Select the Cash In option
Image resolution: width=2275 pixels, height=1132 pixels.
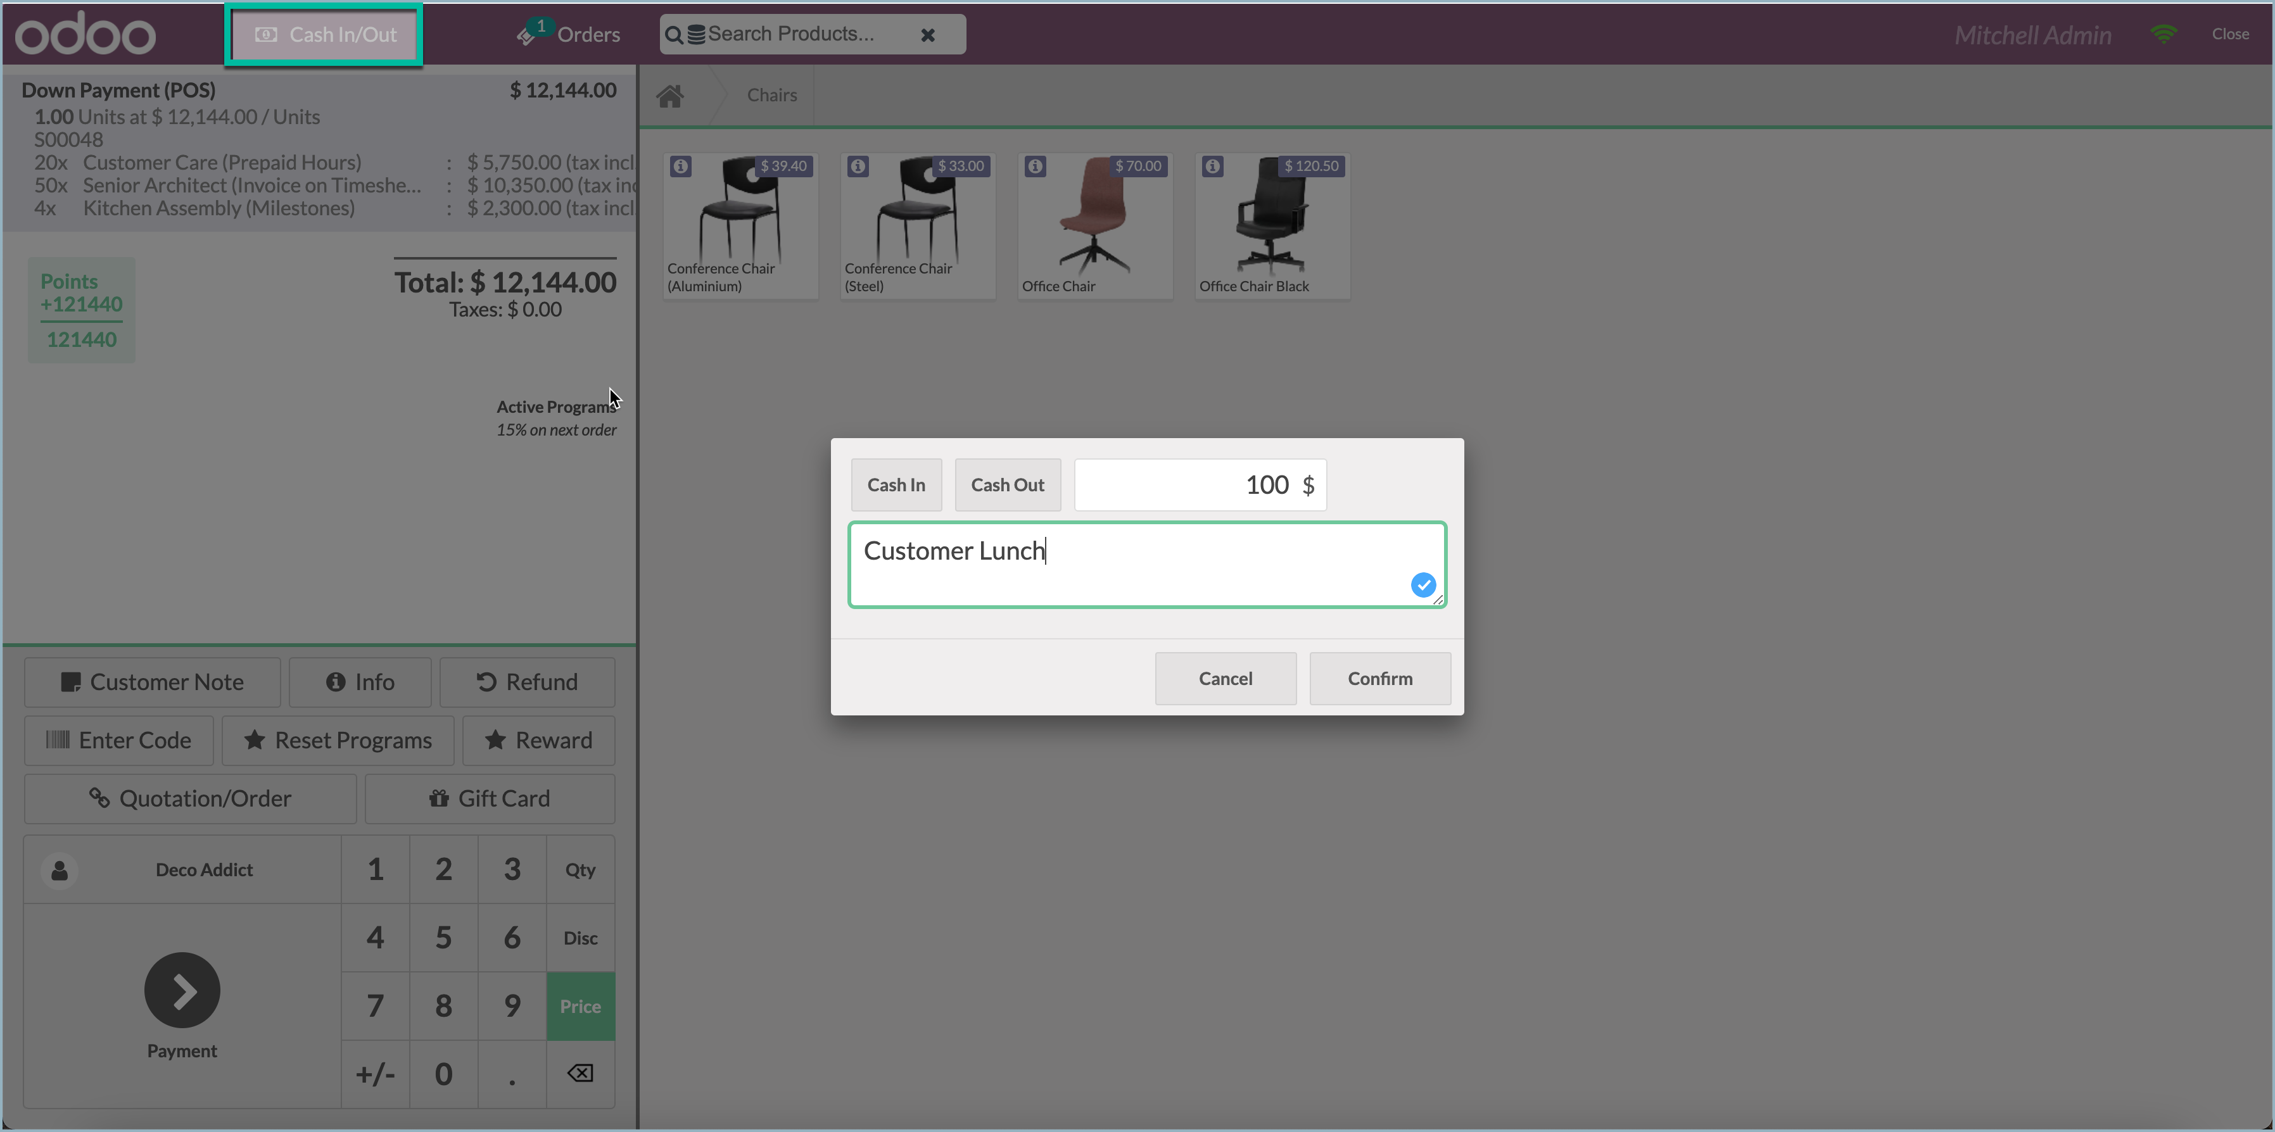tap(896, 485)
